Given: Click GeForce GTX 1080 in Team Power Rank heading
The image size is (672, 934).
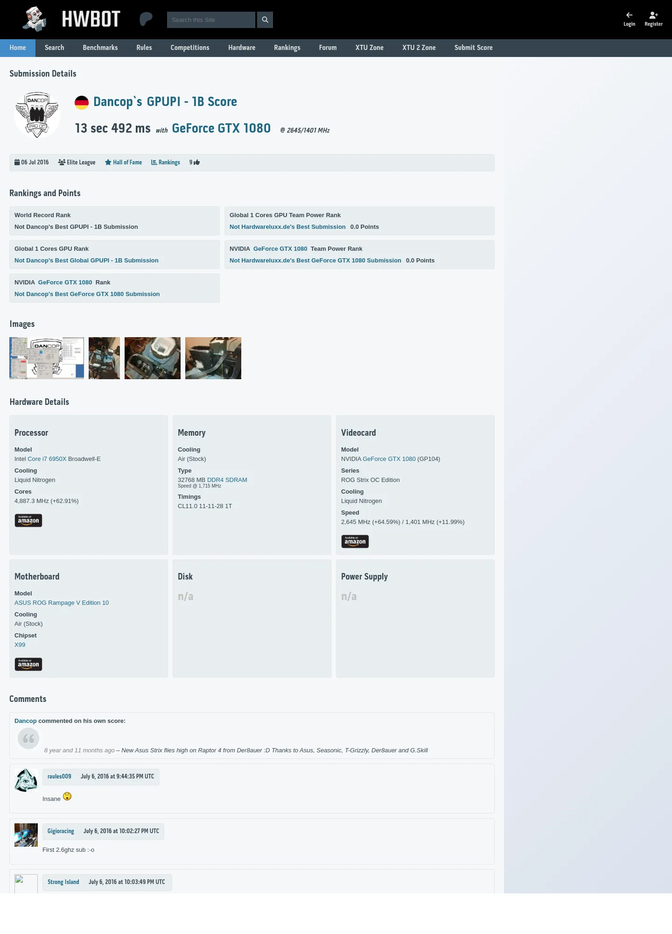Looking at the screenshot, I should [x=280, y=249].
